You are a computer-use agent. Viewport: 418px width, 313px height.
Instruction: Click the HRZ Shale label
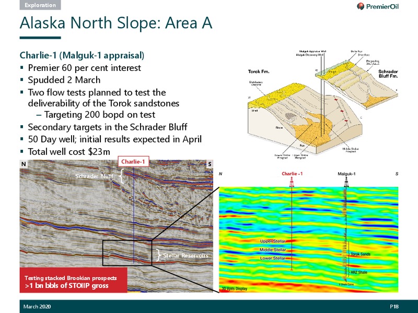pos(359,272)
